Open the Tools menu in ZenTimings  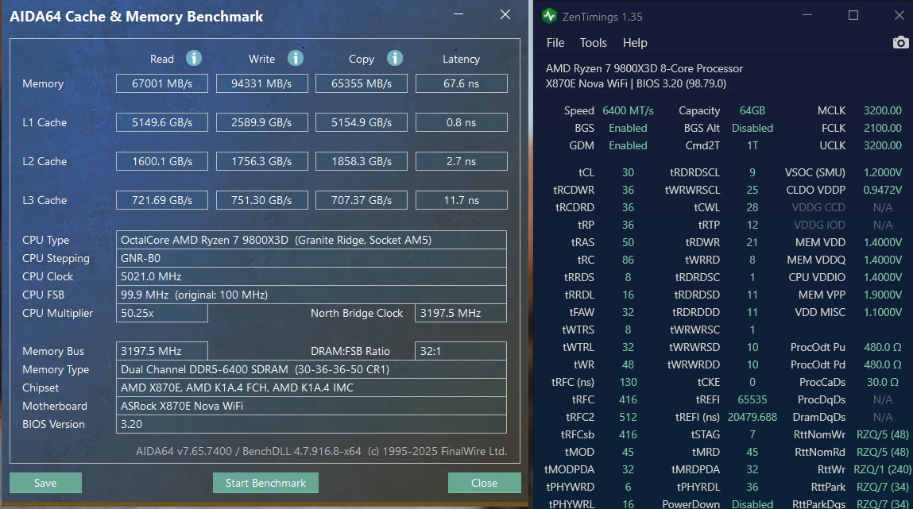[594, 42]
